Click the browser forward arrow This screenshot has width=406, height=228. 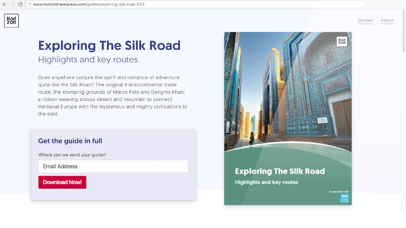(13, 4)
